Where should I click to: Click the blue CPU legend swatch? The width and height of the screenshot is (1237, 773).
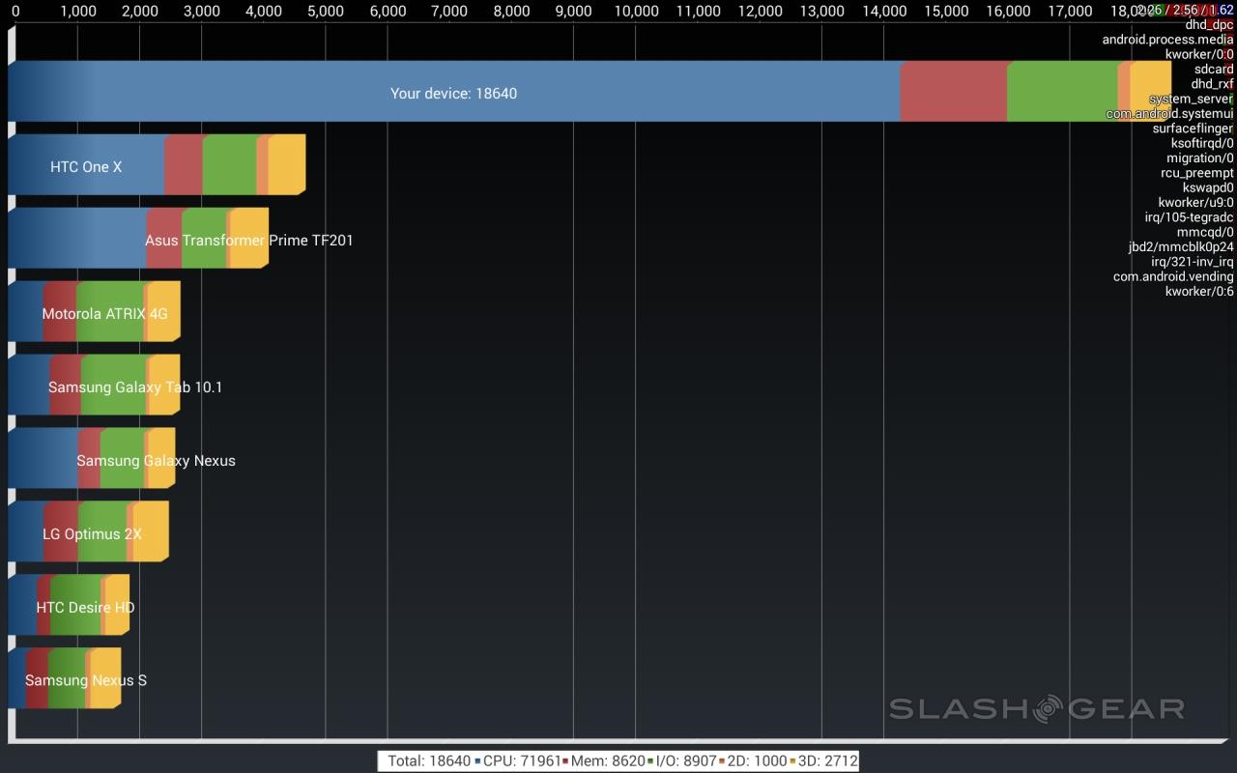(x=477, y=761)
